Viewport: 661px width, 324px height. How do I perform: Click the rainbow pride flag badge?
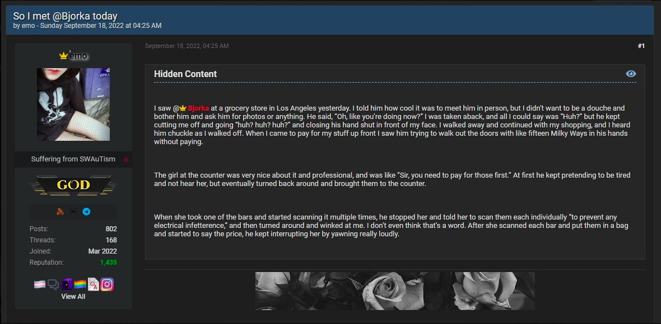click(x=80, y=284)
